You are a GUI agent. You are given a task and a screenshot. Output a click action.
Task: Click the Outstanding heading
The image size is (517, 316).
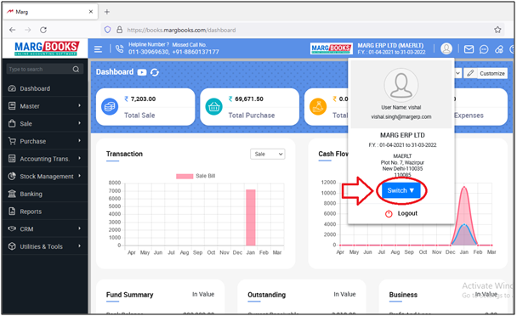coord(266,295)
